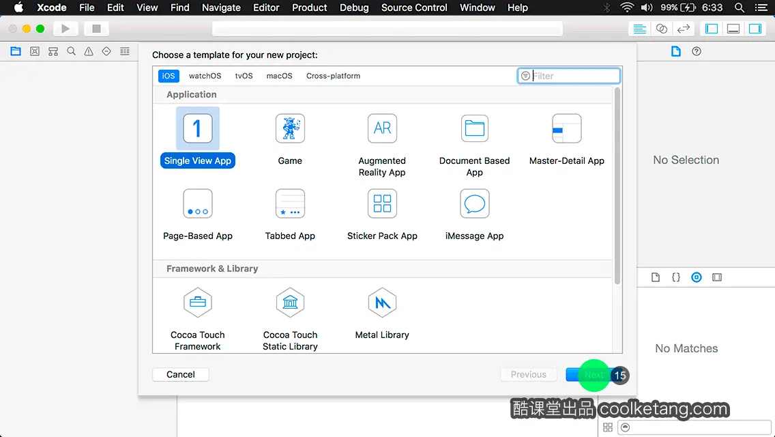Show the Symbol navigator
This screenshot has width=775, height=437.
(53, 51)
